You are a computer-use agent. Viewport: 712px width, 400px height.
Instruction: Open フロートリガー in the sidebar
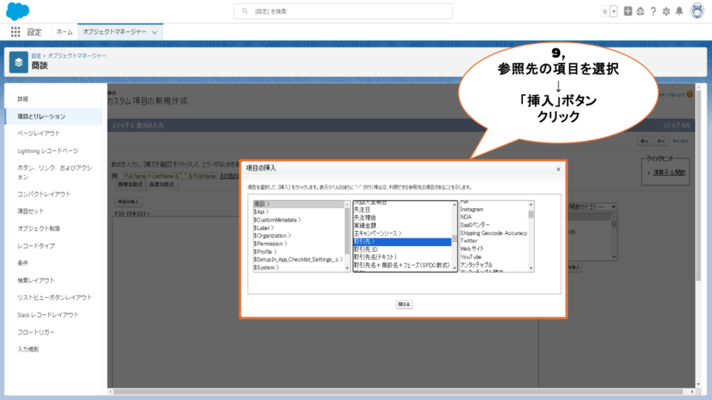pyautogui.click(x=36, y=332)
